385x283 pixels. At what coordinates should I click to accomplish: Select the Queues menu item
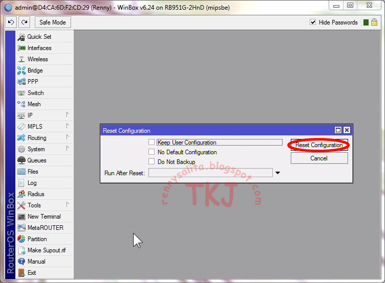point(45,160)
